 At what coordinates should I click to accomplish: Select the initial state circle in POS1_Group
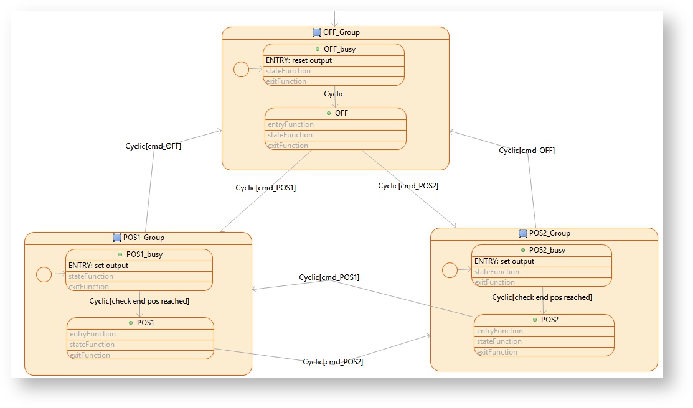click(x=44, y=274)
